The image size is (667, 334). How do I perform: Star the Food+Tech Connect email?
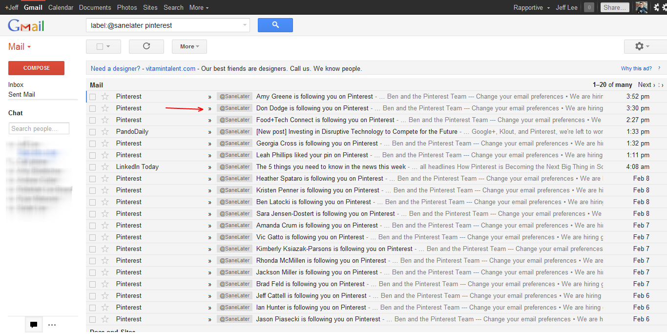click(x=104, y=120)
